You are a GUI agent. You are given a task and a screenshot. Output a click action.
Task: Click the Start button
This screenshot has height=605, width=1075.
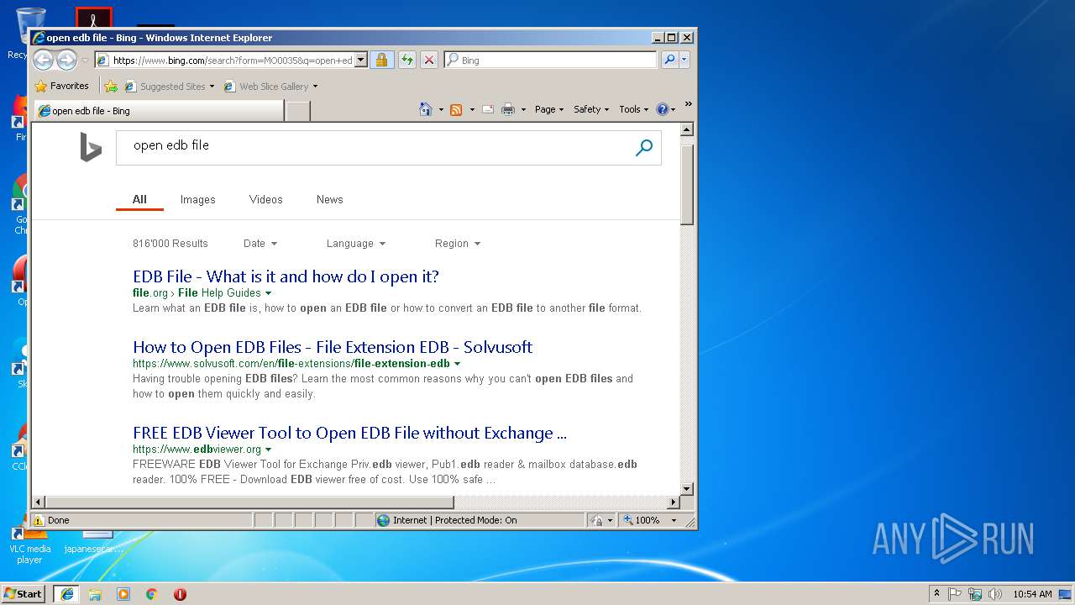pyautogui.click(x=24, y=594)
